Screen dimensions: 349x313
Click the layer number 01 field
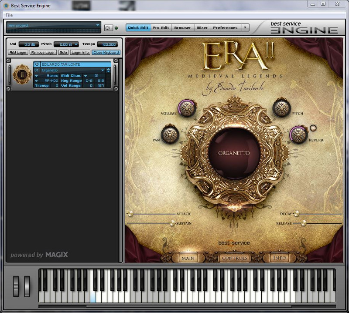click(37, 70)
